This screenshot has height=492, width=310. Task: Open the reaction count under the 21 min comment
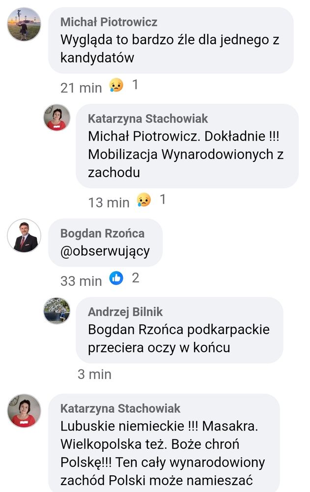click(x=135, y=85)
